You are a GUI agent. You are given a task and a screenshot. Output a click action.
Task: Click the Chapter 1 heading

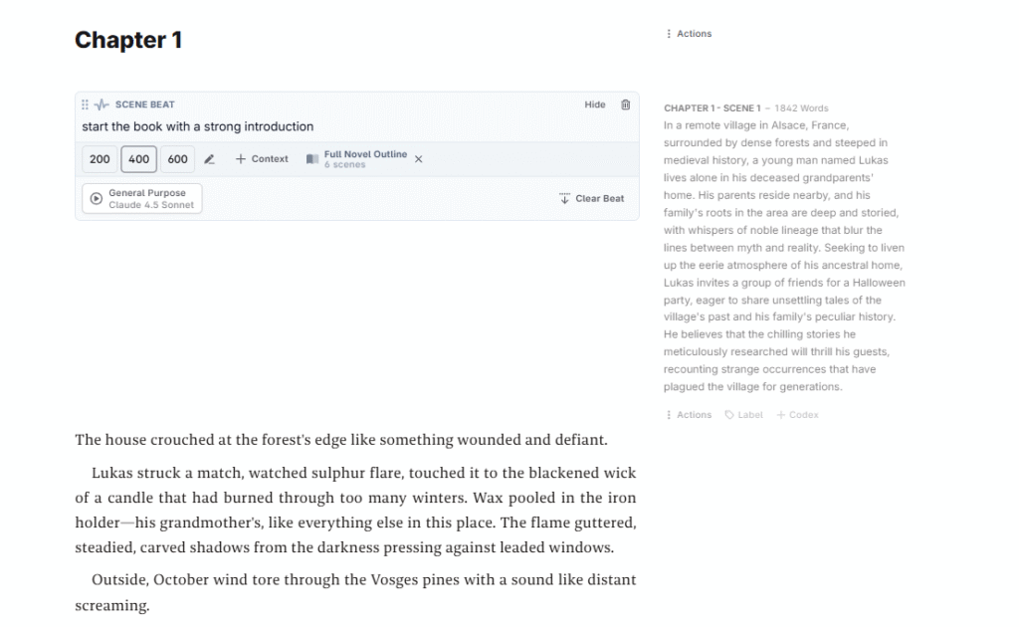[128, 41]
